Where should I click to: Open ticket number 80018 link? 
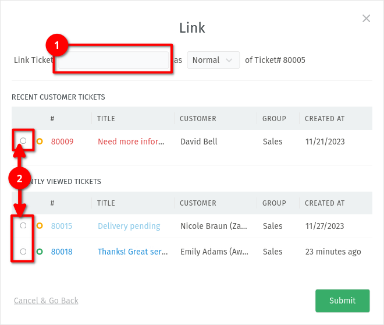click(x=62, y=252)
